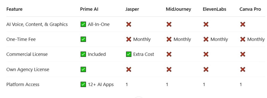Click Jasper's green check beside Extra Cost
This screenshot has width=267, height=98.
pyautogui.click(x=129, y=54)
